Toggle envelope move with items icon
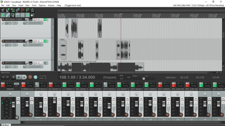 pos(18,15)
